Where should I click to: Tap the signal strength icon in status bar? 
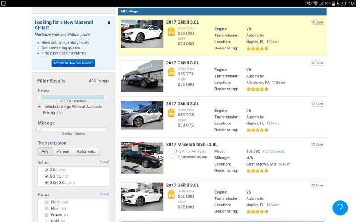click(x=321, y=4)
